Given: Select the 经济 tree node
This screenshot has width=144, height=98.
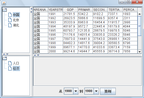Looking at the screenshot, I should coord(16,68).
